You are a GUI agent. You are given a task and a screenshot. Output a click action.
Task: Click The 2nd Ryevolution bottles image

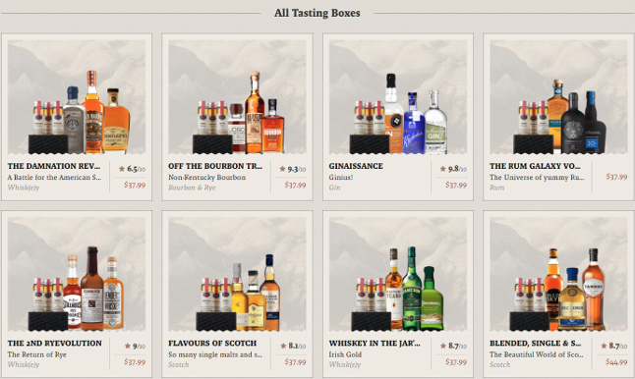(x=77, y=274)
